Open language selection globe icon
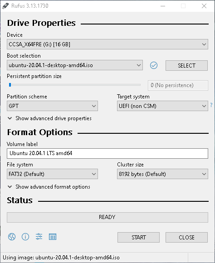 (12, 237)
